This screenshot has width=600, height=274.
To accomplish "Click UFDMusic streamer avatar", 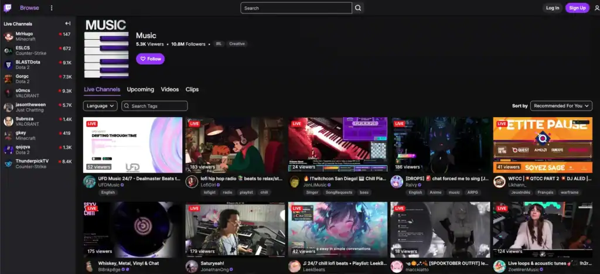I will point(89,181).
